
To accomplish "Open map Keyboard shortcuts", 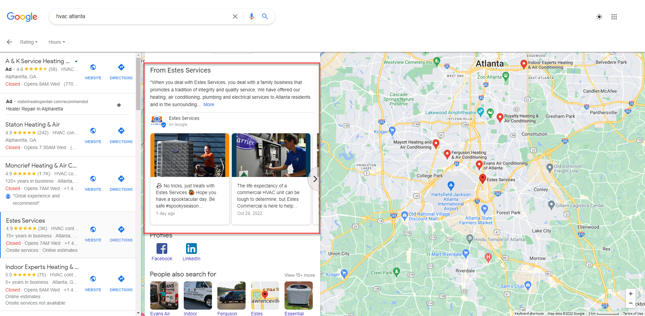I will tap(529, 314).
